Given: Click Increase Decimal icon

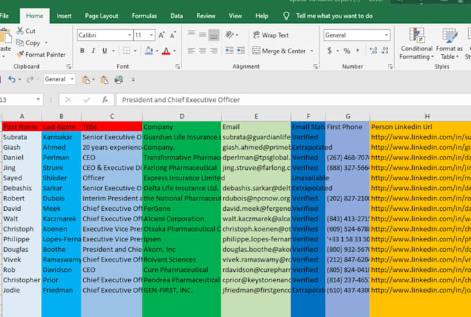Looking at the screenshot, I should click(373, 51).
